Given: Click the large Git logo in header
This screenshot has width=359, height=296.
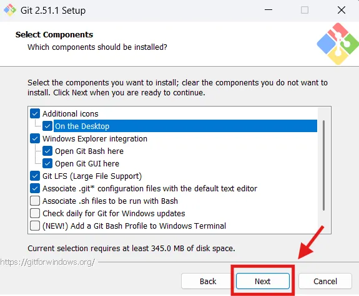Looking at the screenshot, I should tap(338, 44).
